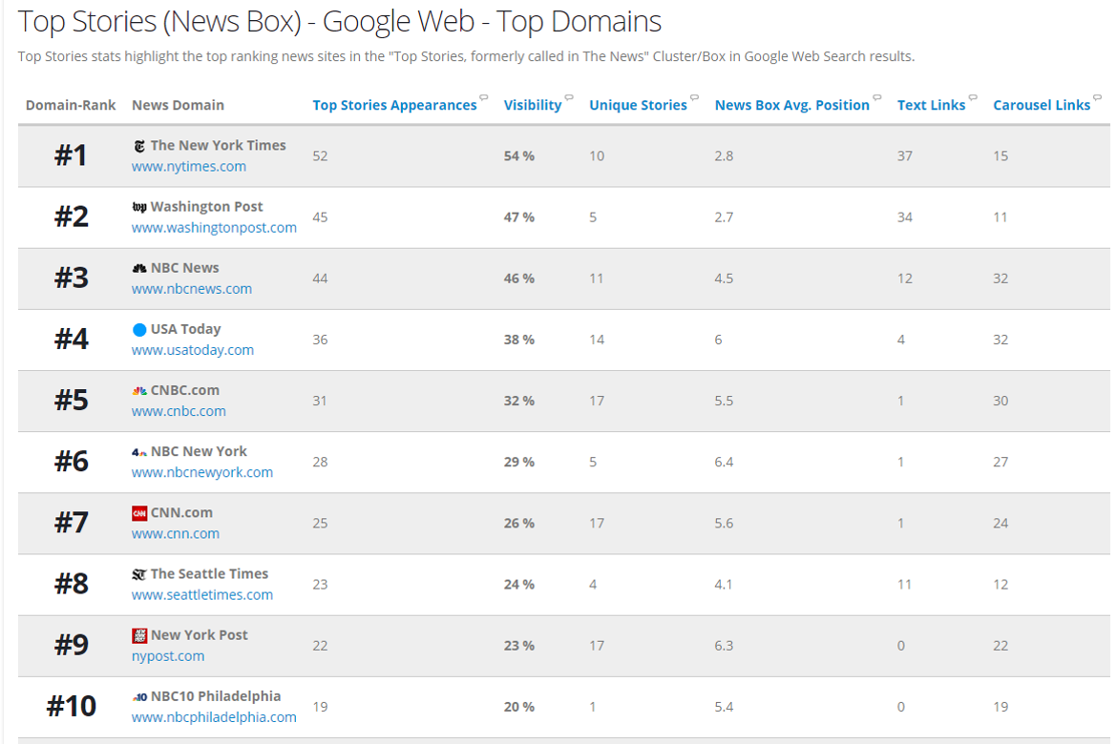Viewport: 1117px width, 744px height.
Task: Select USA Today domain name
Action: [186, 329]
